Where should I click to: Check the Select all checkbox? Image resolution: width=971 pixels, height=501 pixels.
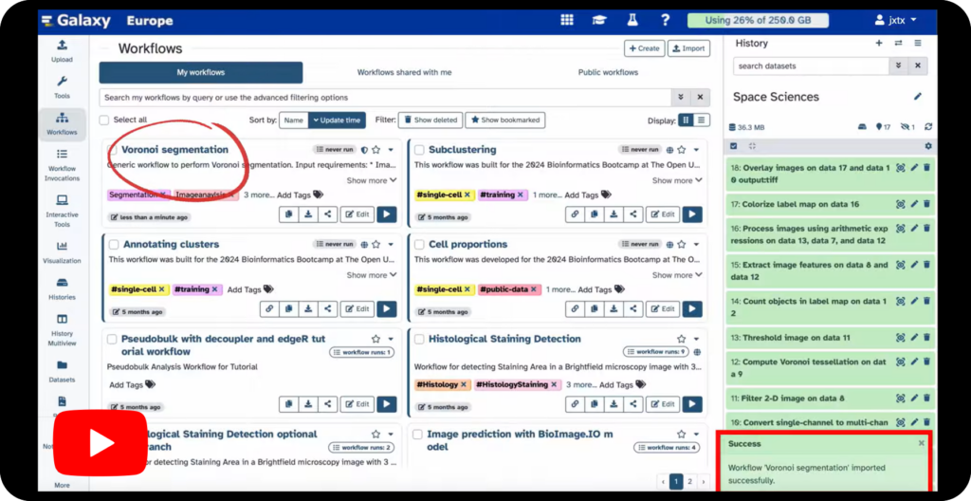click(104, 121)
